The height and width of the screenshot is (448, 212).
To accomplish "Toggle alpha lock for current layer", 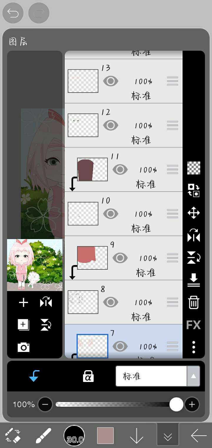I will [88, 376].
